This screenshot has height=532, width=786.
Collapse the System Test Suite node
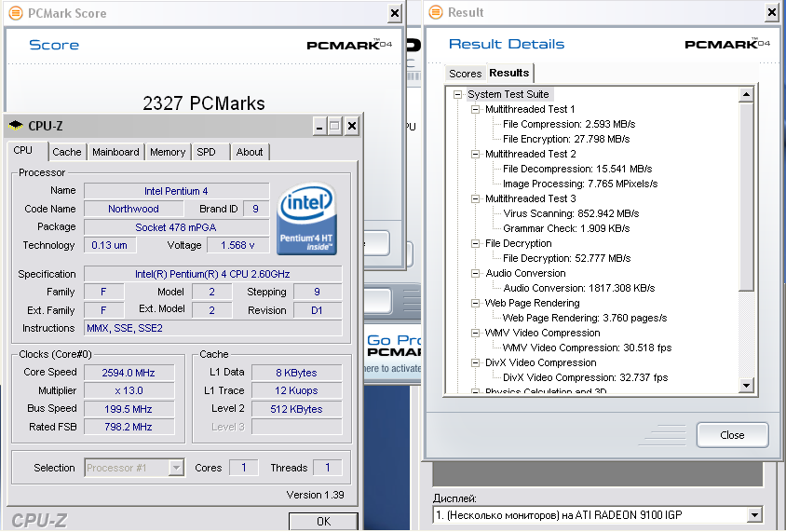coord(457,94)
